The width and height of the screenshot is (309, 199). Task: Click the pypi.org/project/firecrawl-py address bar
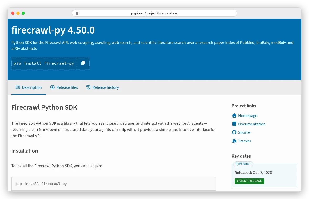coord(154,13)
